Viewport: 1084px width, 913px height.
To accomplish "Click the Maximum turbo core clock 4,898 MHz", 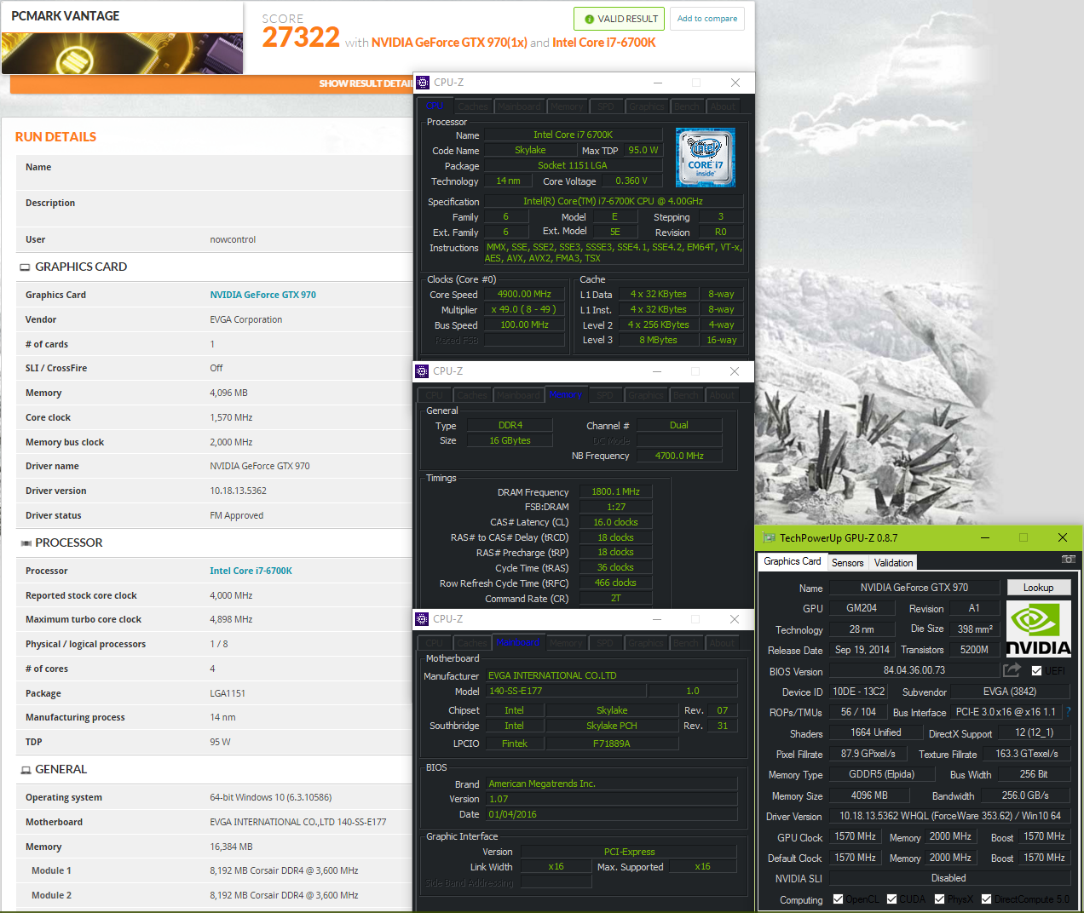I will click(231, 619).
